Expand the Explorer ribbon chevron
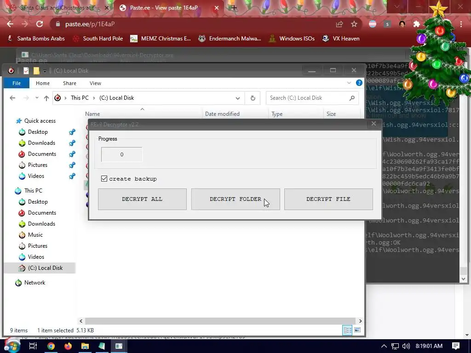The width and height of the screenshot is (471, 353). tap(349, 83)
